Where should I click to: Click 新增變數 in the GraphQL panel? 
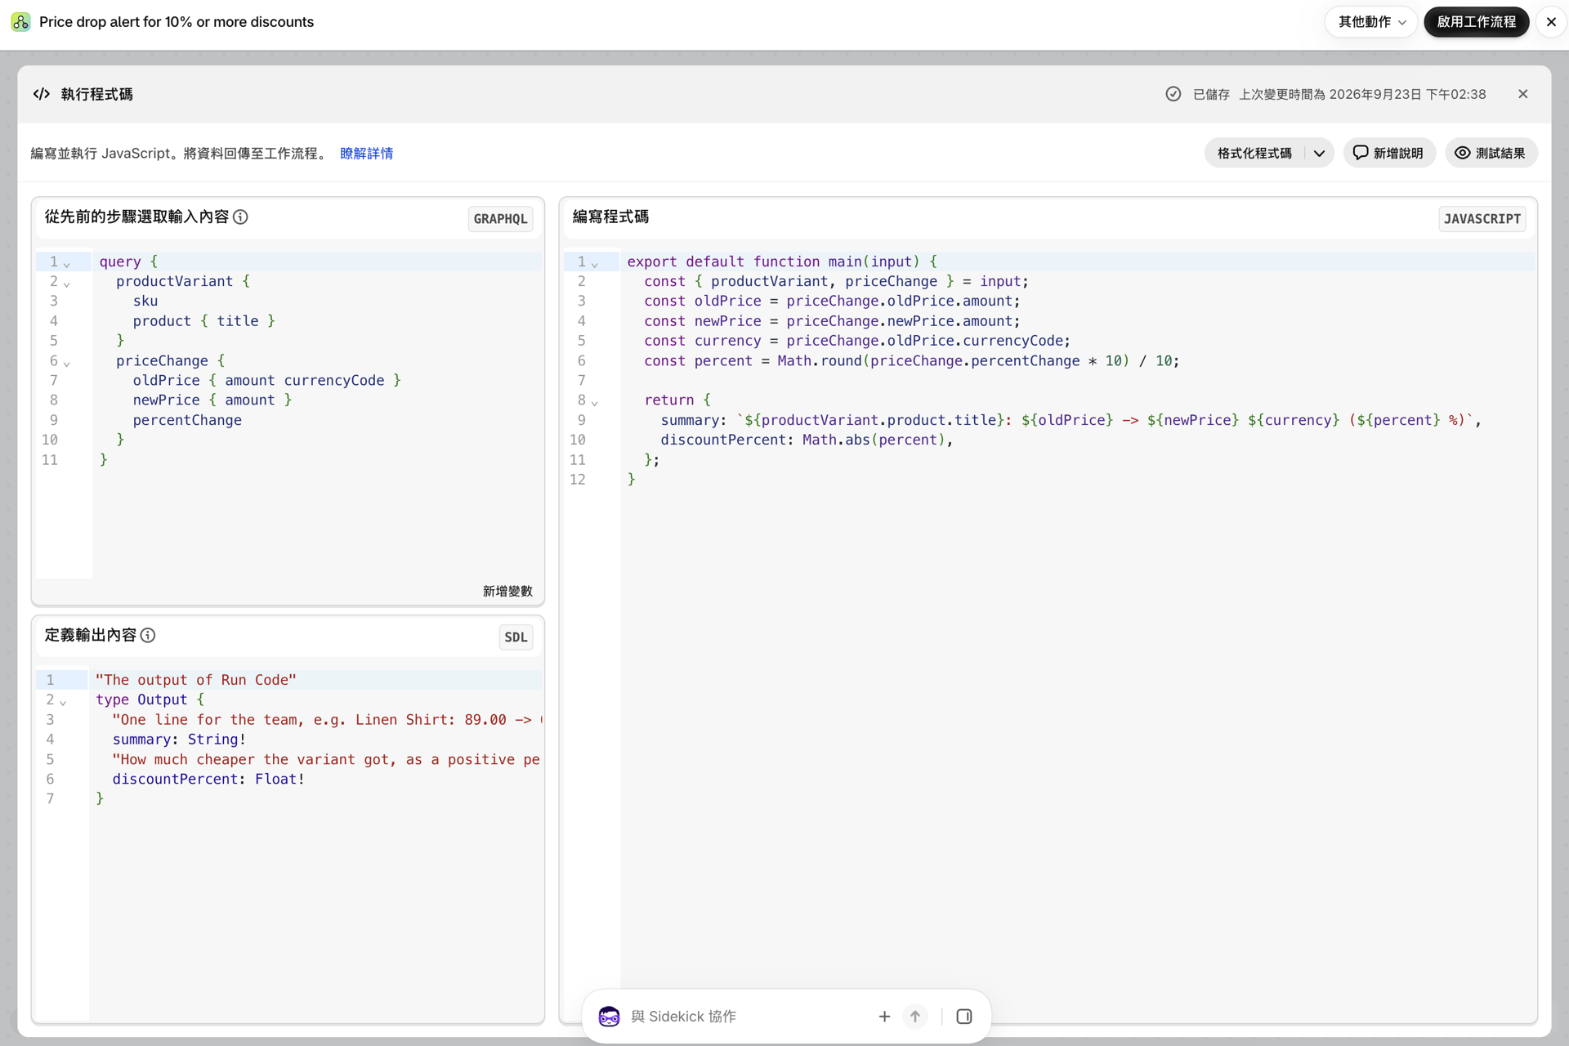pyautogui.click(x=507, y=591)
